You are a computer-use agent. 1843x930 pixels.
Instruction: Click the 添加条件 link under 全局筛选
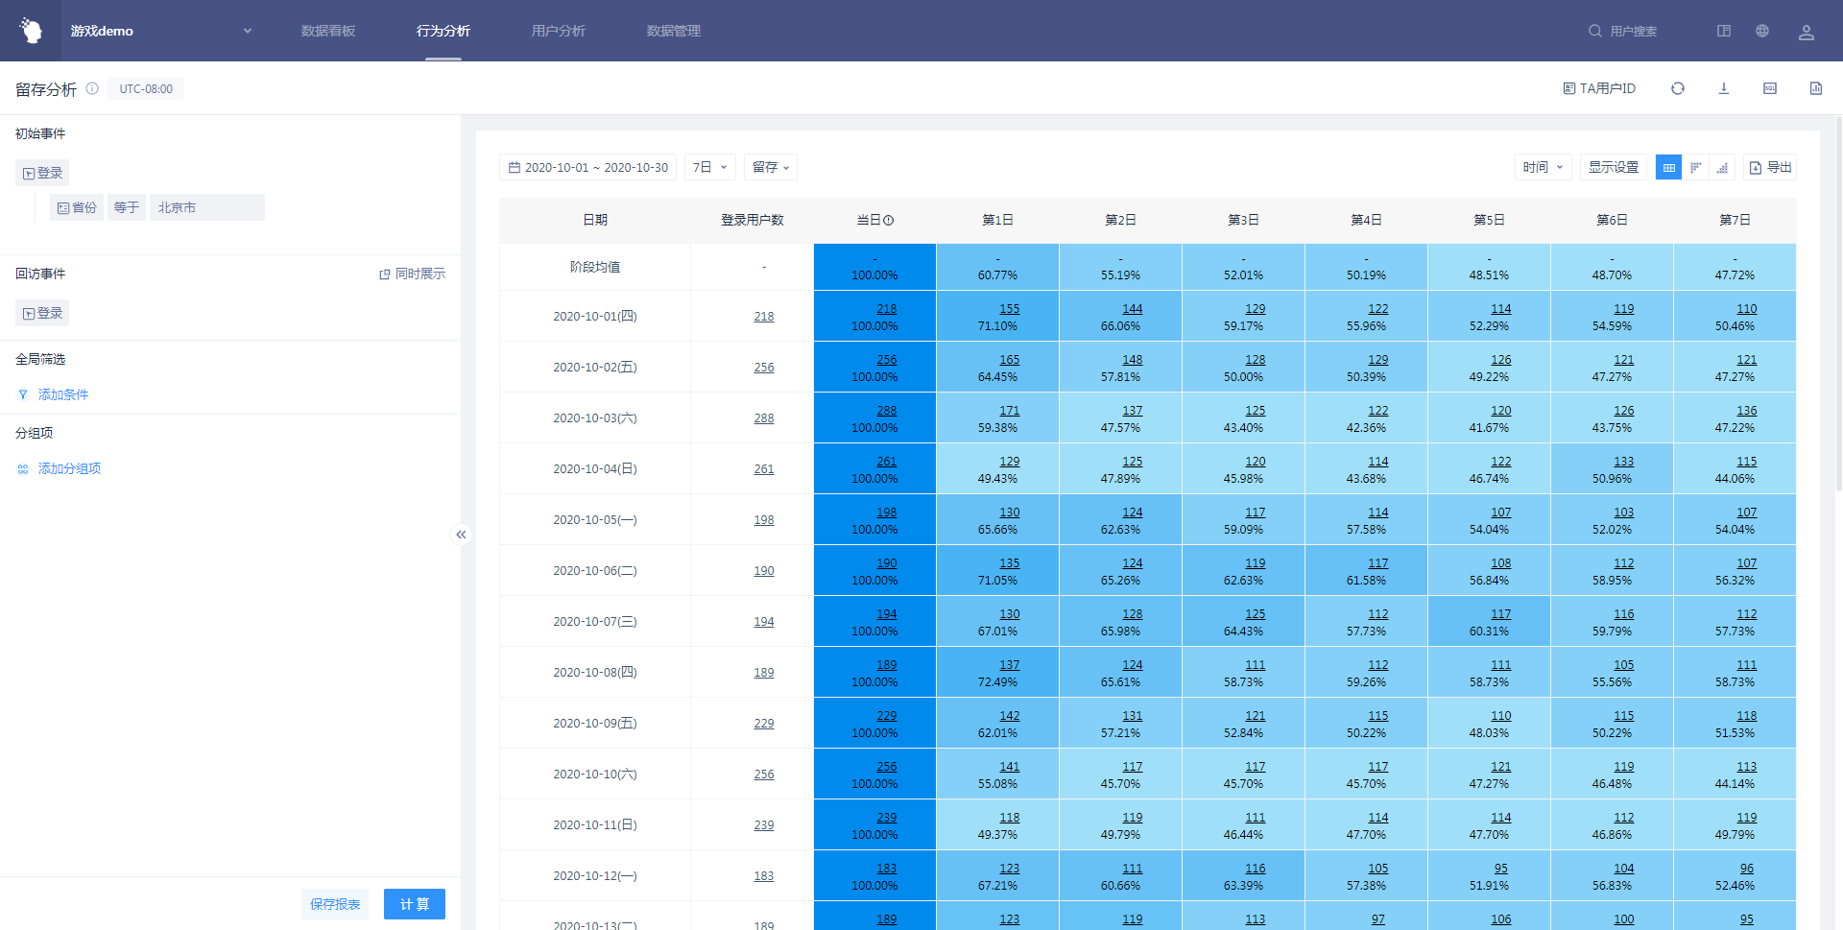63,394
